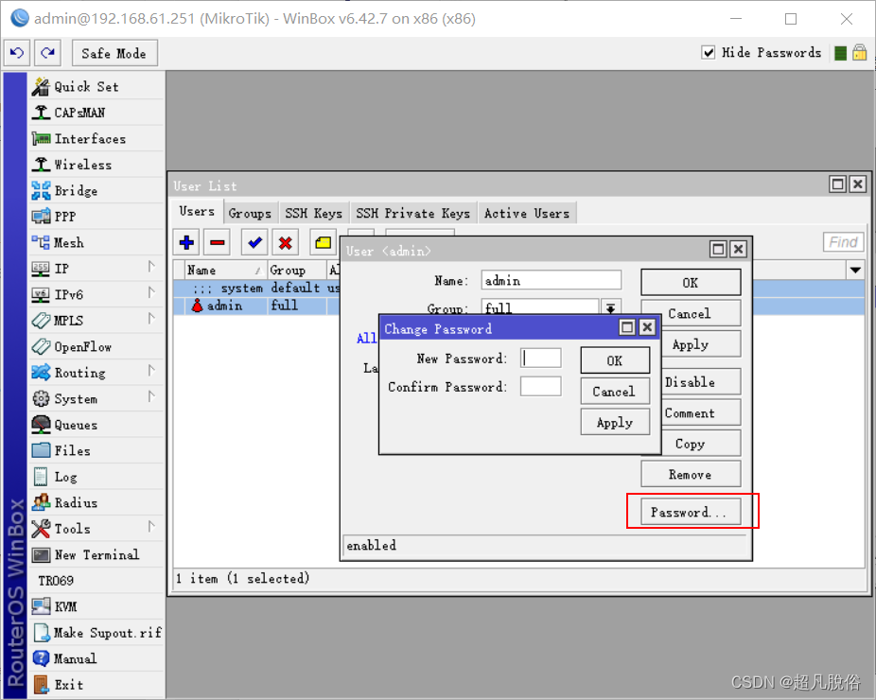876x700 pixels.
Task: Enable the user with the blue checkmark icon
Action: click(x=254, y=242)
